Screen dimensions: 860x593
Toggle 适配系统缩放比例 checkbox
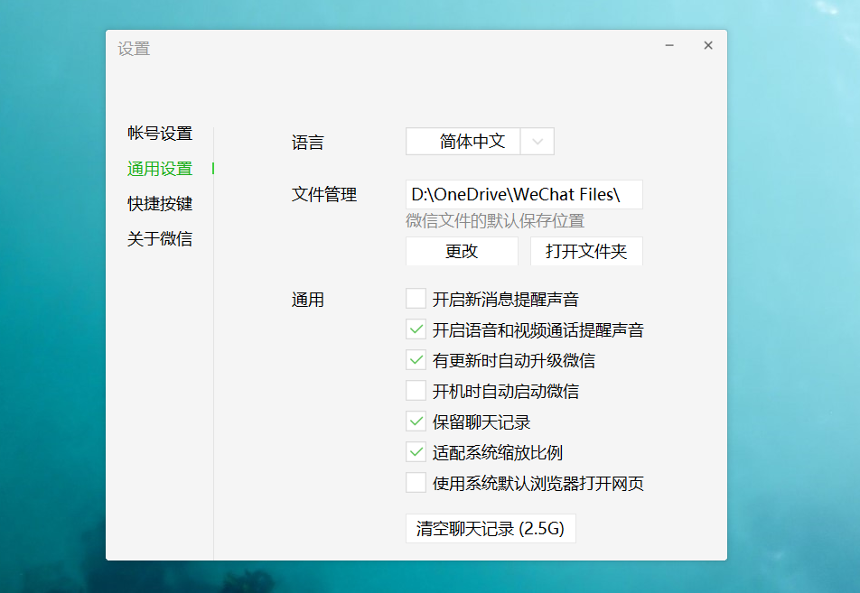pos(416,453)
